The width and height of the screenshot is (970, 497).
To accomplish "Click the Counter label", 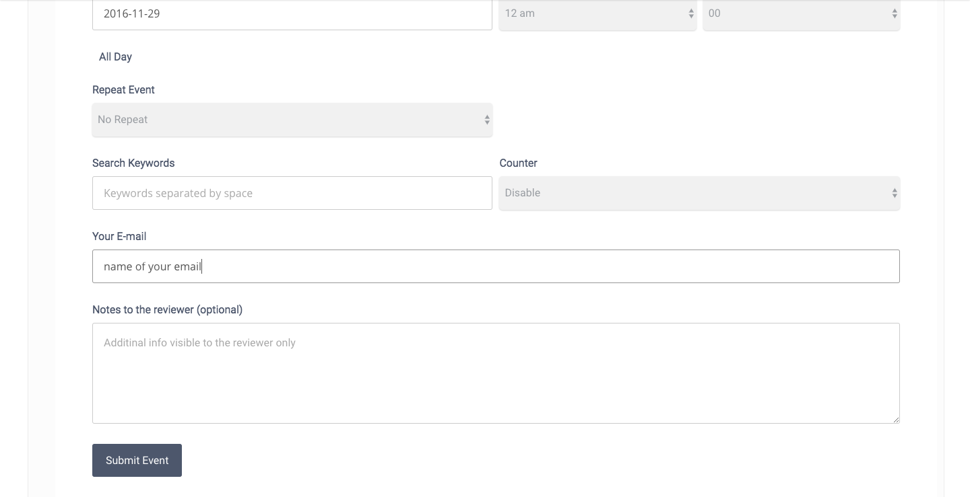I will 518,163.
